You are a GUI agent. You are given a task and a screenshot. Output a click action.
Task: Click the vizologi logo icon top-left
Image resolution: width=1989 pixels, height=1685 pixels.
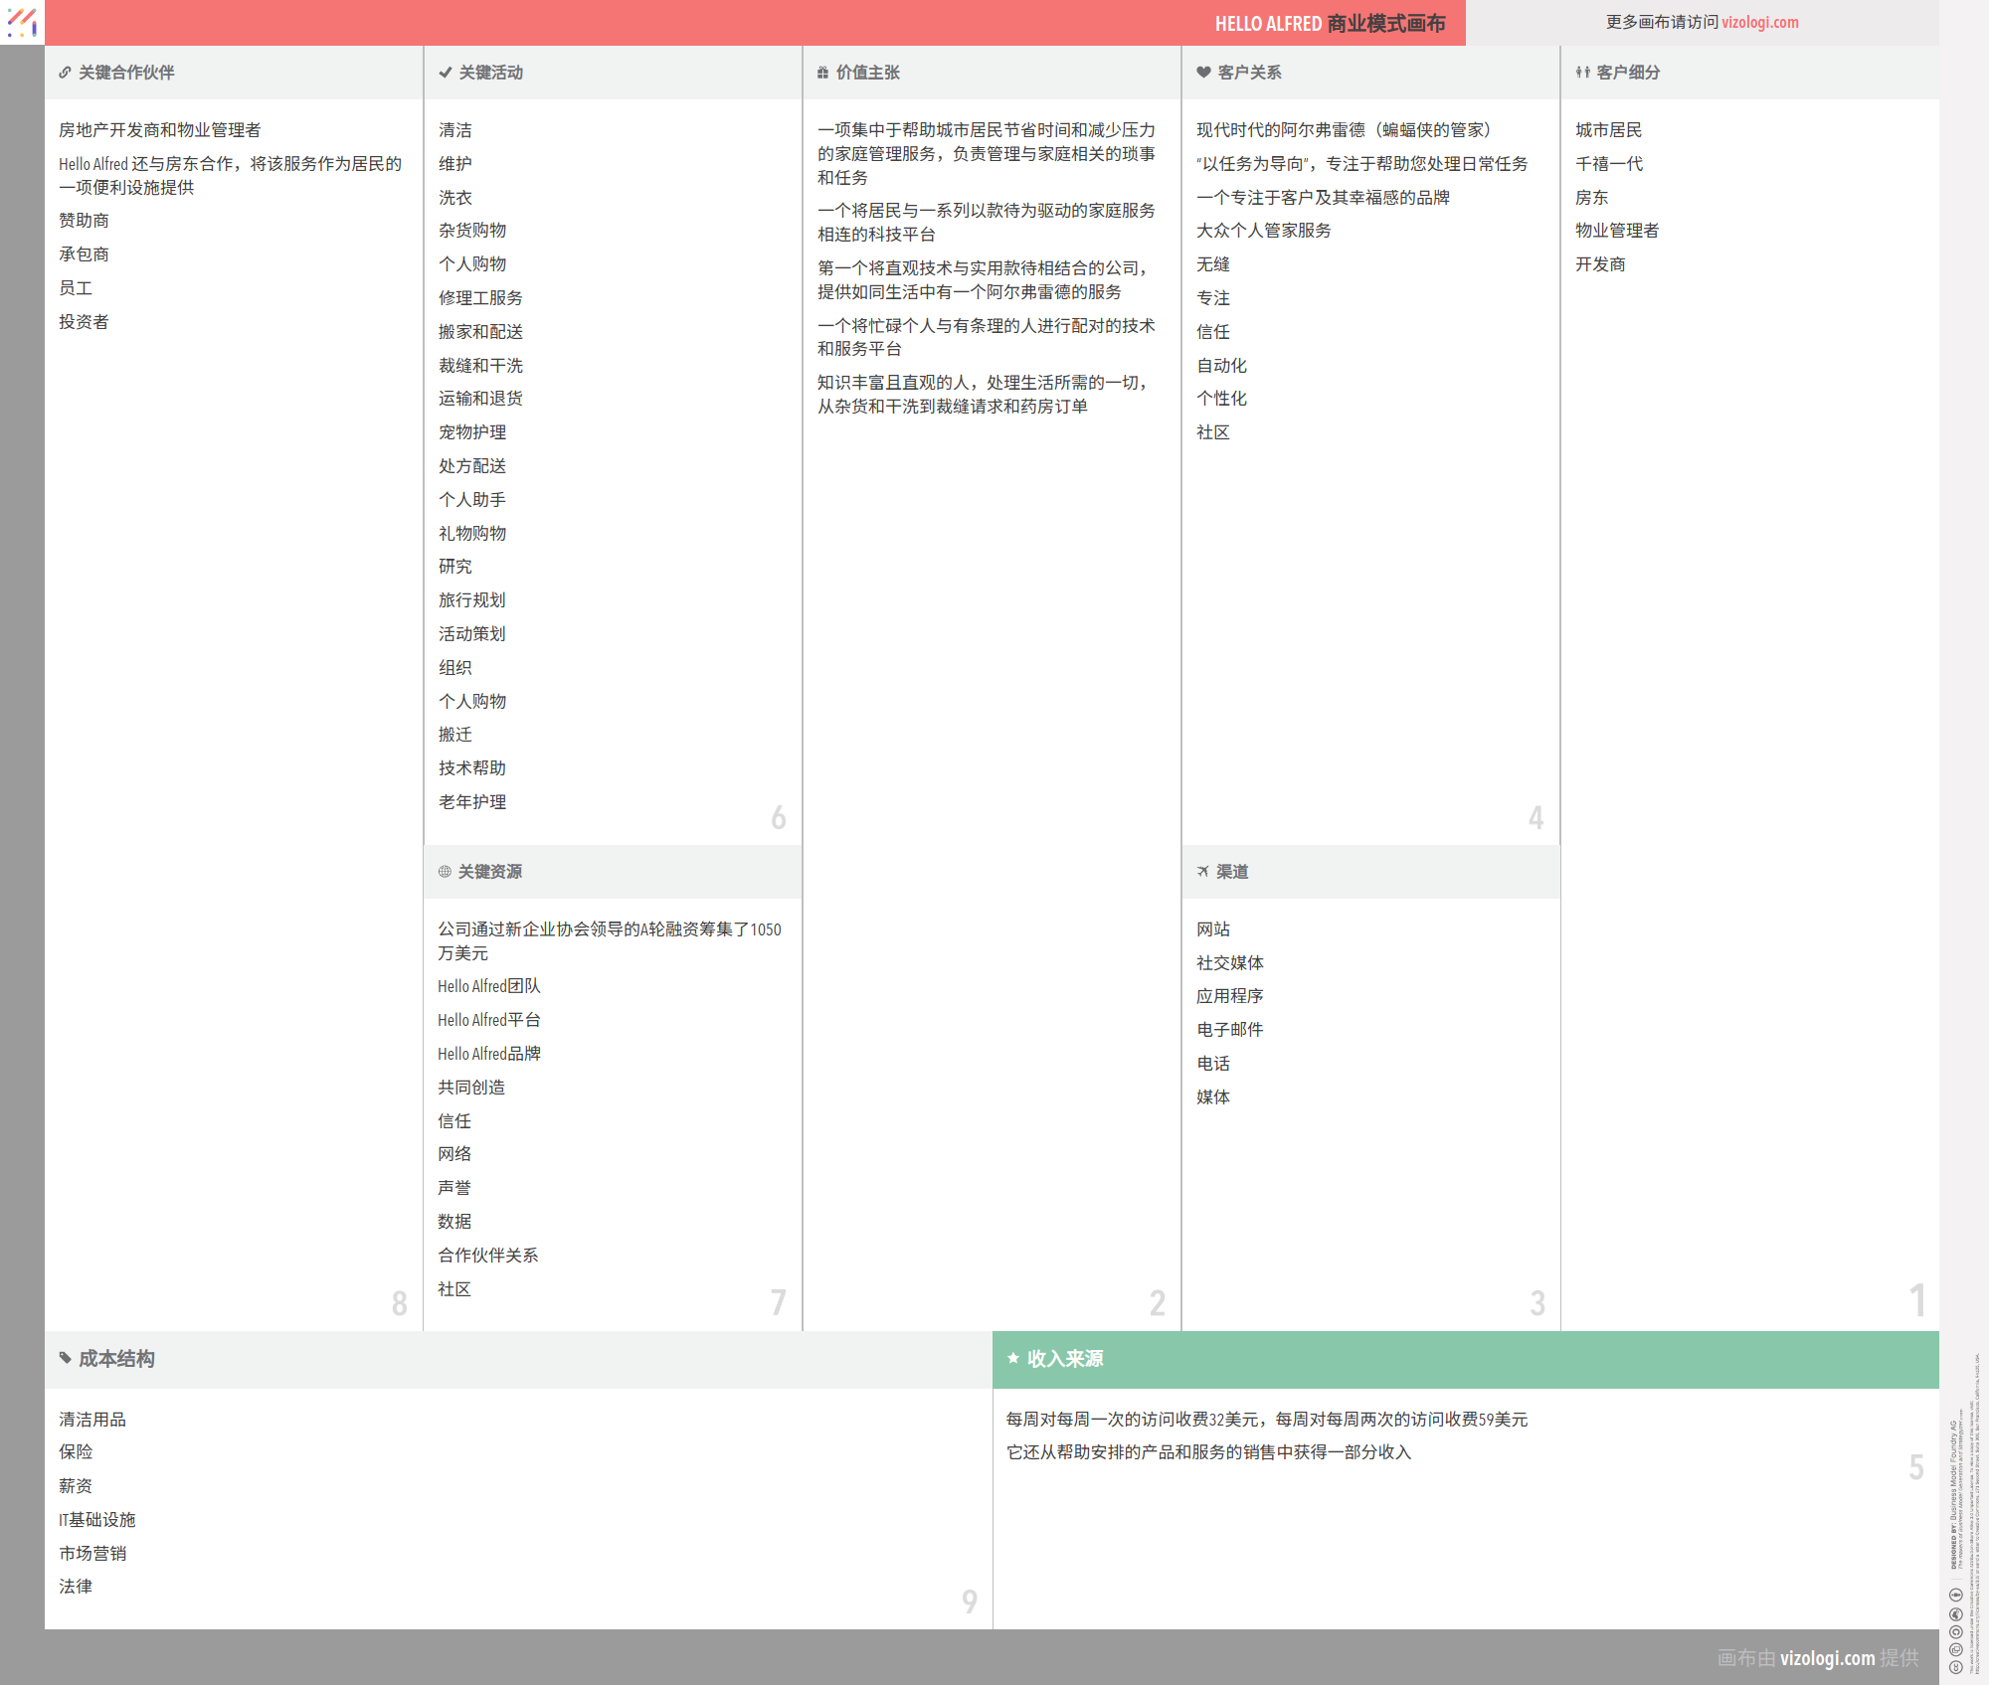(22, 22)
